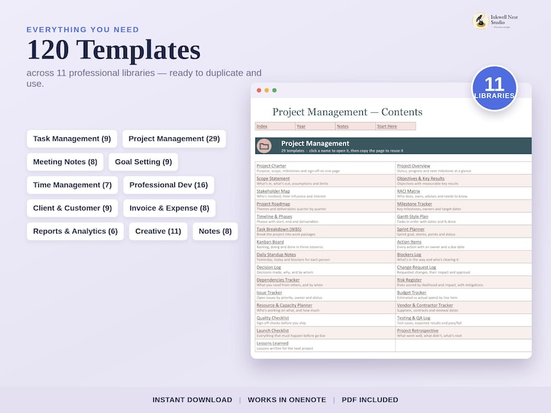Open the Task Breakdown (WBS) link
This screenshot has width=551, height=413.
(x=279, y=229)
